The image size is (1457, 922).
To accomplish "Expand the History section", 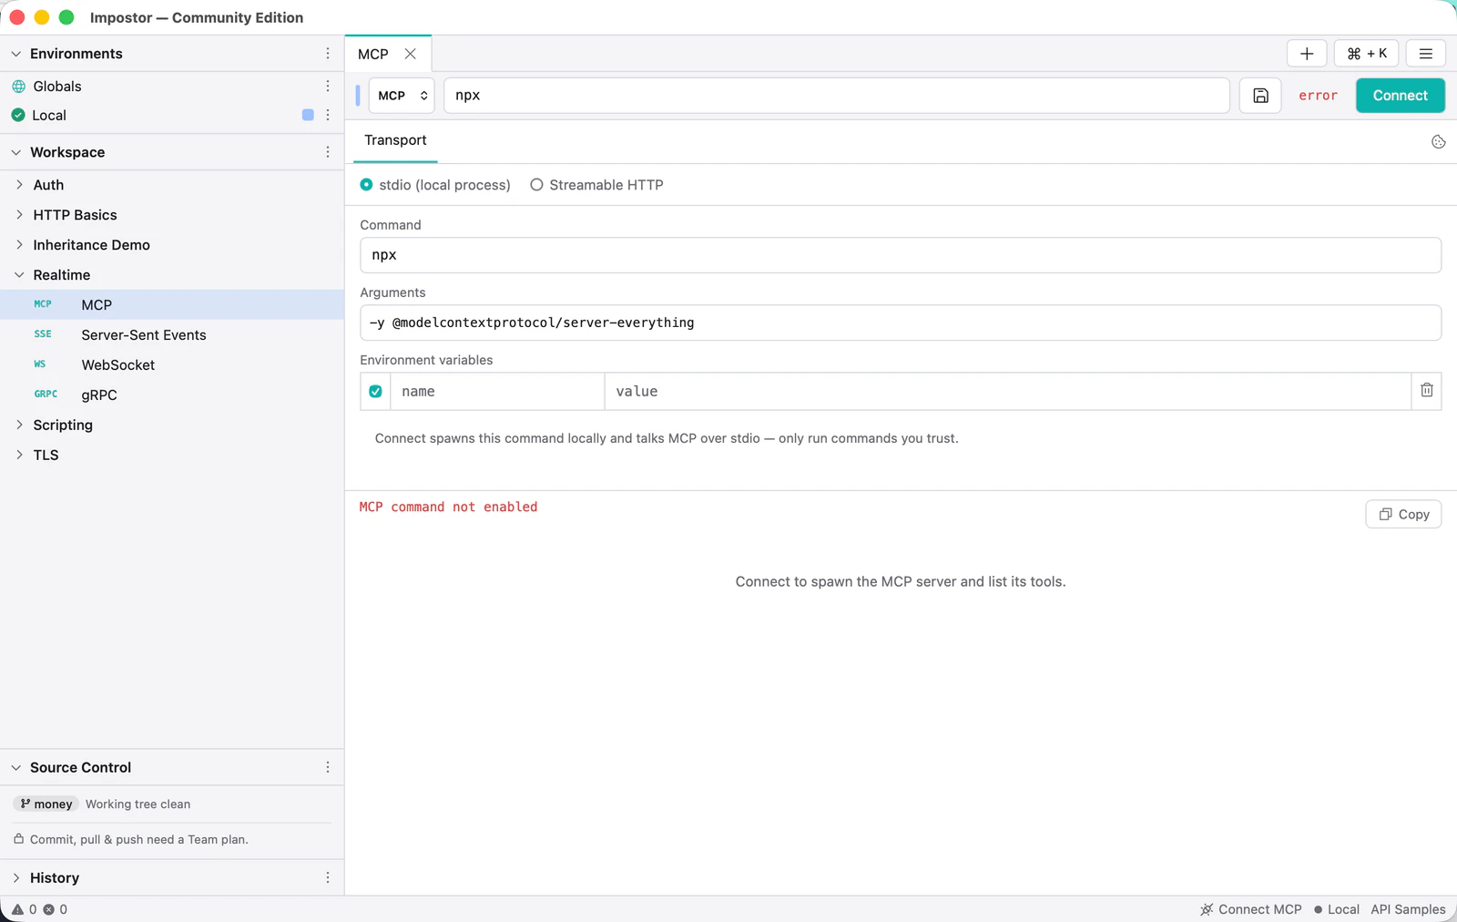I will (15, 877).
